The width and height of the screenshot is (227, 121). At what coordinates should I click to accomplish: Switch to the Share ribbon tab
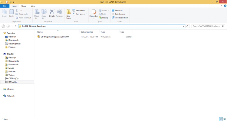coord(24,6)
